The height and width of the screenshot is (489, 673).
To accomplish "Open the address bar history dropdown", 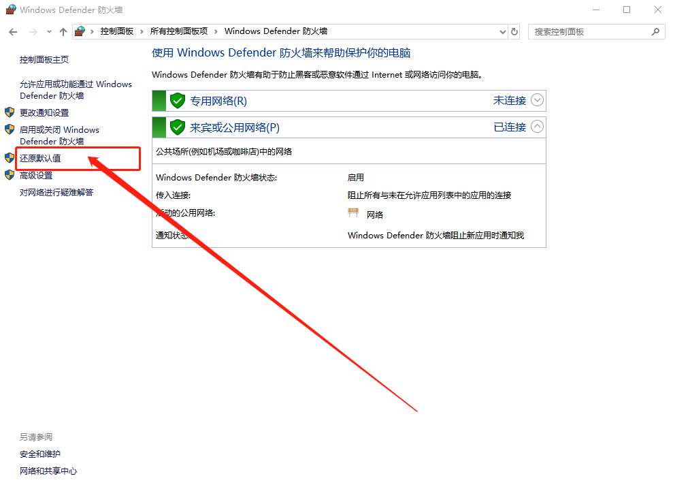I will pyautogui.click(x=502, y=31).
